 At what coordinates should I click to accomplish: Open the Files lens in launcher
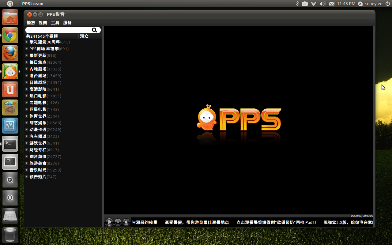(10, 198)
